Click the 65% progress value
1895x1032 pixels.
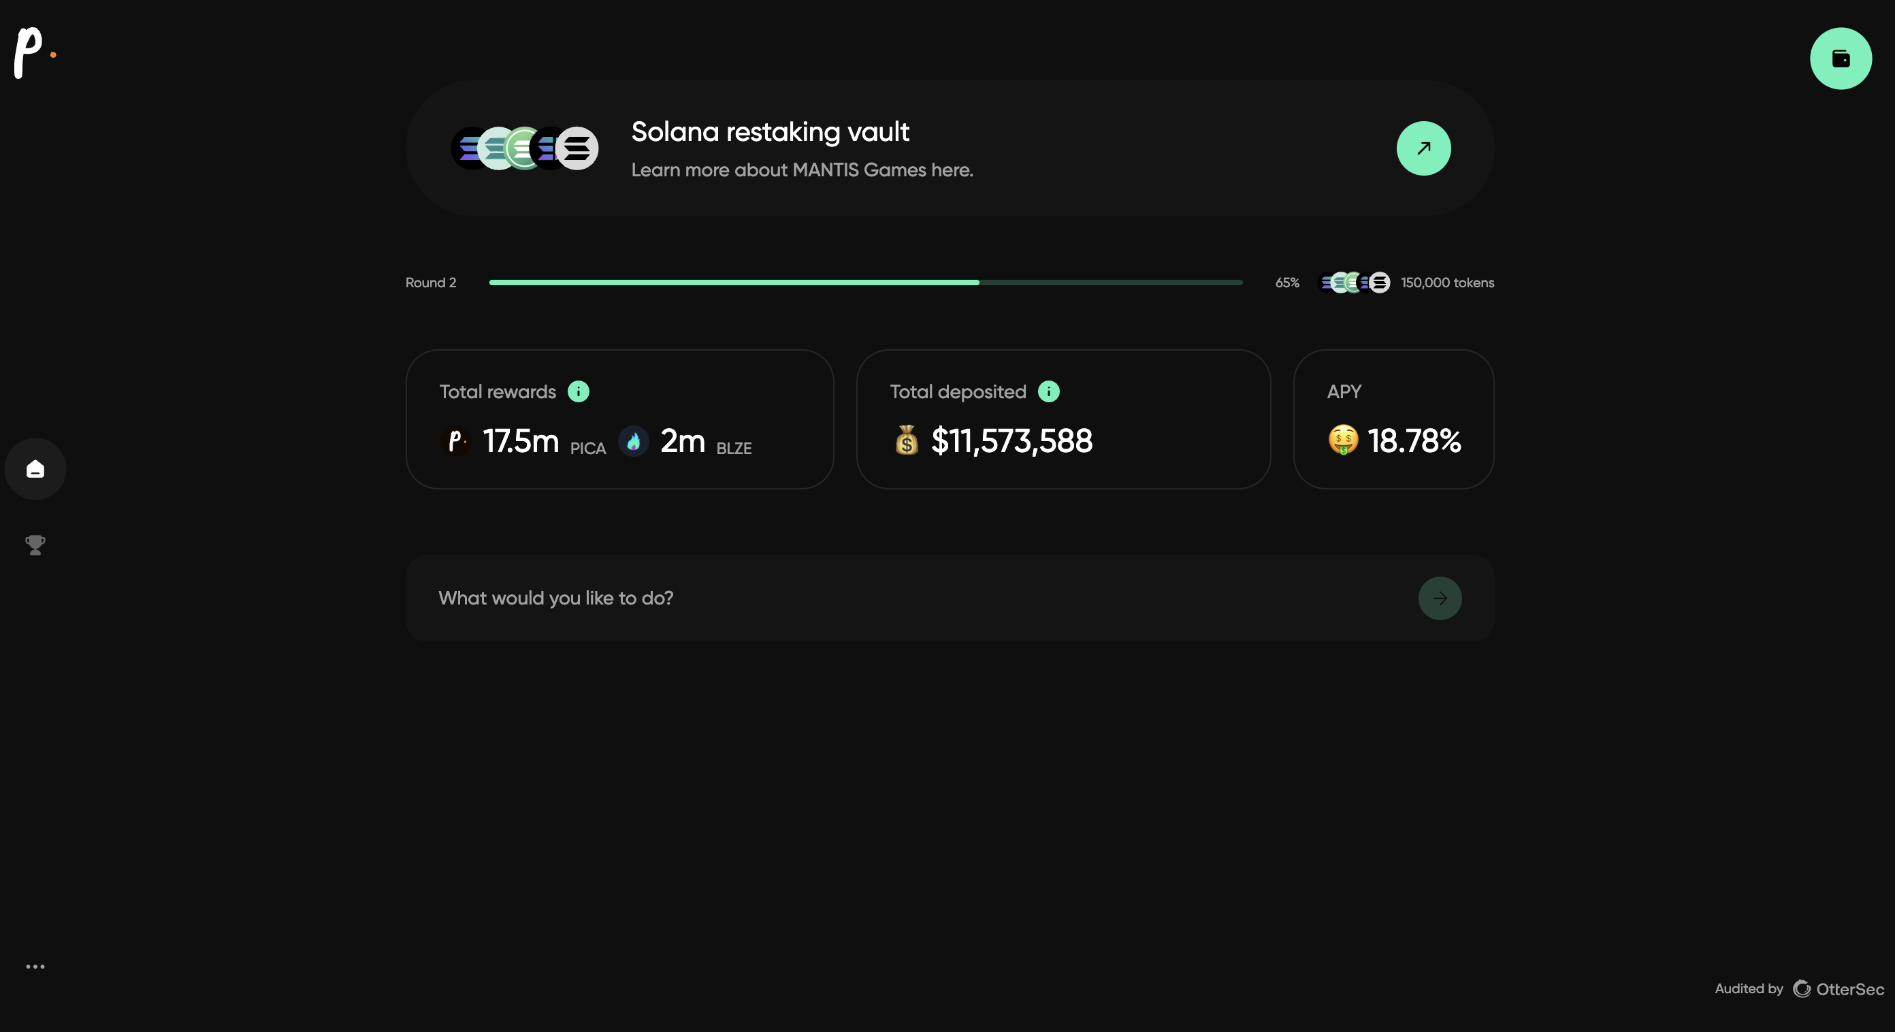[1286, 283]
